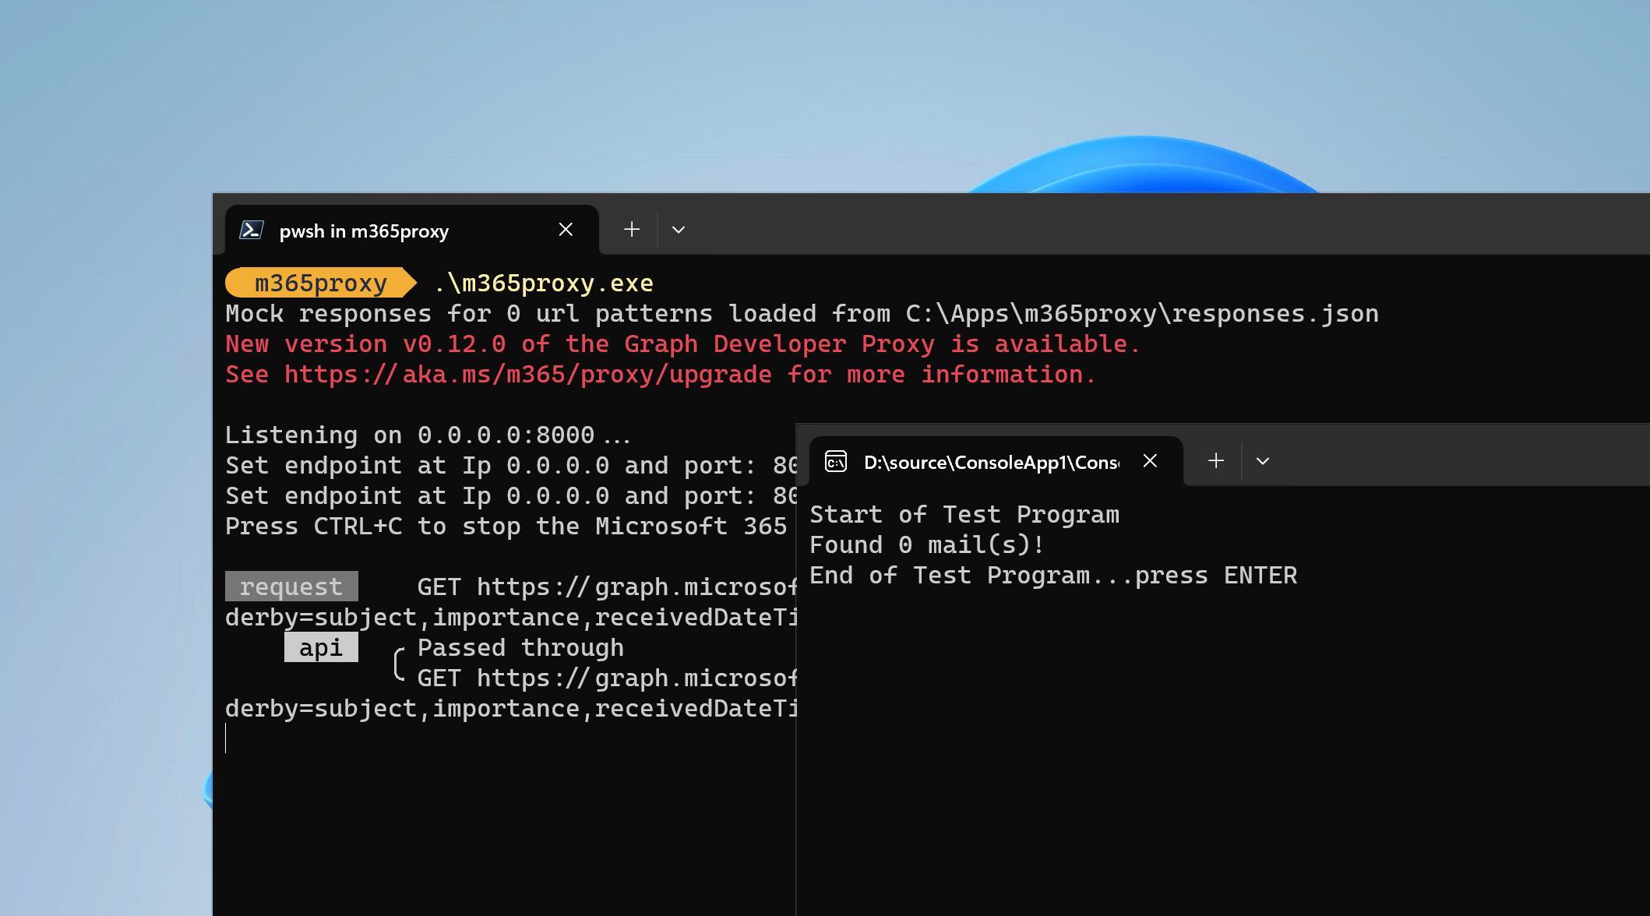This screenshot has width=1650, height=916.
Task: Click 'Listening on 0.0.0.0:8000...' line
Action: tap(428, 435)
